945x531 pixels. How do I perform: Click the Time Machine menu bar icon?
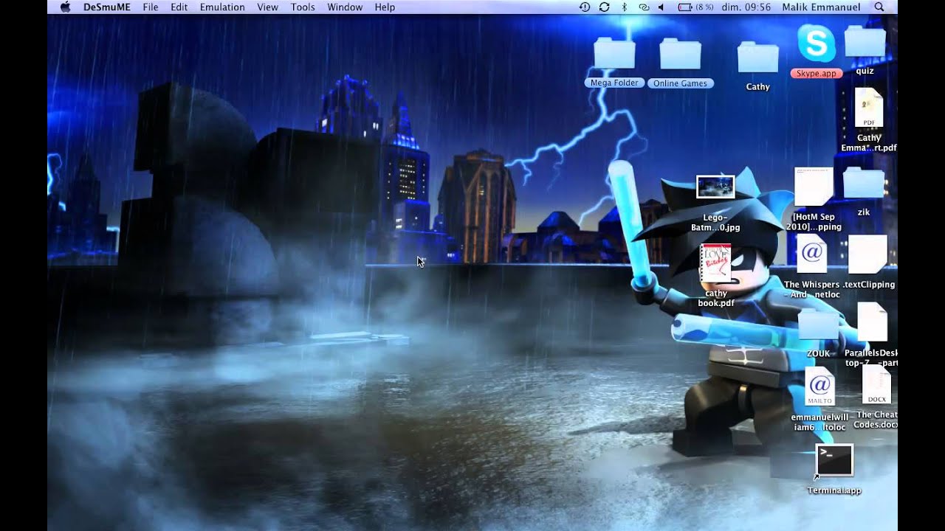[x=585, y=7]
